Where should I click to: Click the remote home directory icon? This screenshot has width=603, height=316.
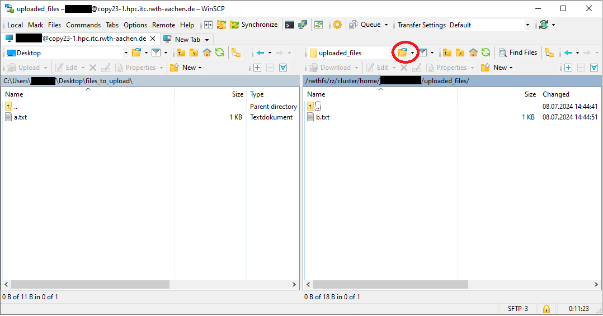pyautogui.click(x=473, y=52)
